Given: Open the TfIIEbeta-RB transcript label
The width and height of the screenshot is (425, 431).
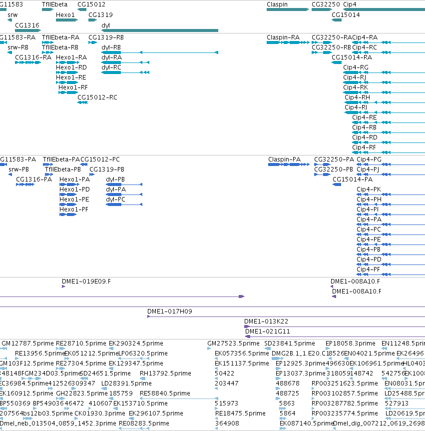Looking at the screenshot, I should click(60, 47).
